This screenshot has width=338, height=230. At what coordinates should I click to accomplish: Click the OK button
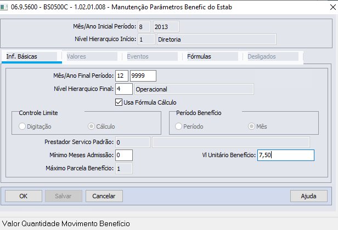(x=24, y=196)
